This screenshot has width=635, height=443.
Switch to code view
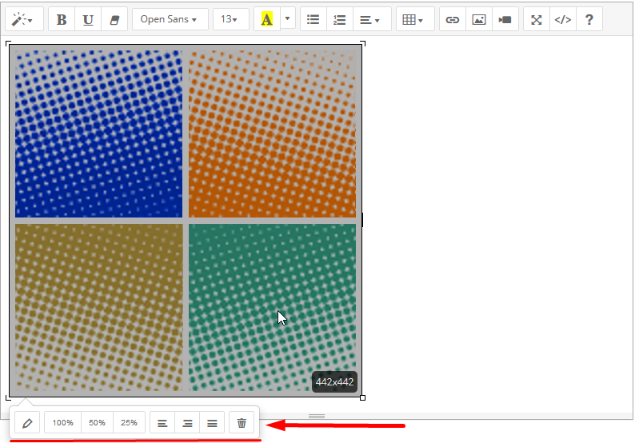pyautogui.click(x=563, y=19)
